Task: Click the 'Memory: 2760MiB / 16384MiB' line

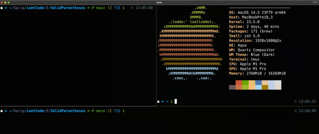Action: tap(257, 73)
